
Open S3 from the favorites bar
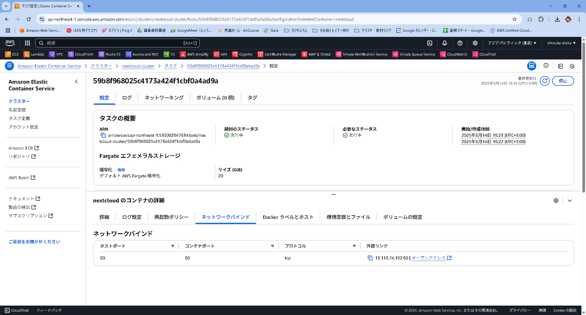coord(169,54)
